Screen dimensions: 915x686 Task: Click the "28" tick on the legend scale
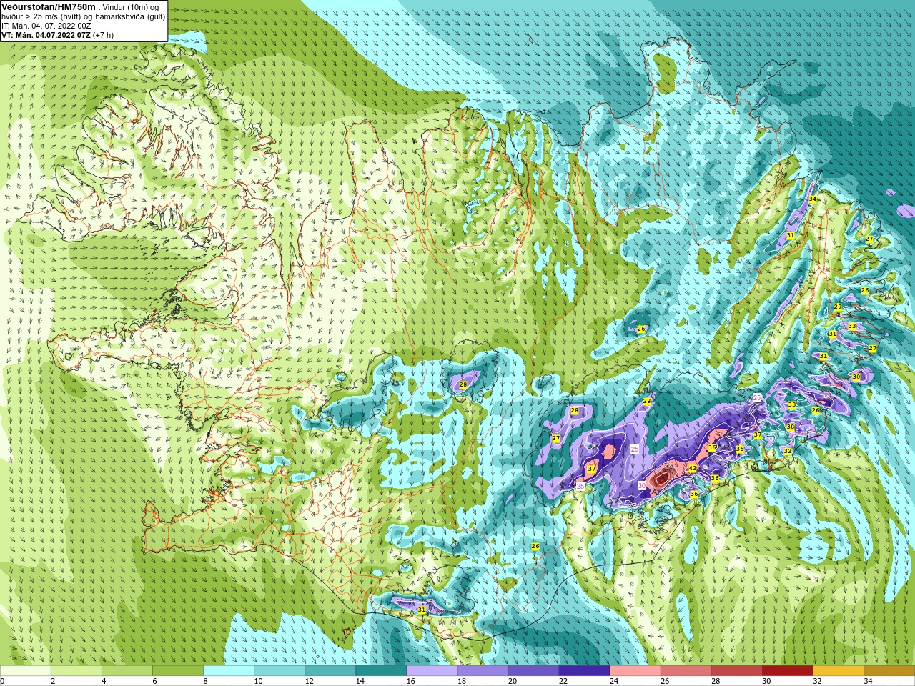tap(715, 681)
